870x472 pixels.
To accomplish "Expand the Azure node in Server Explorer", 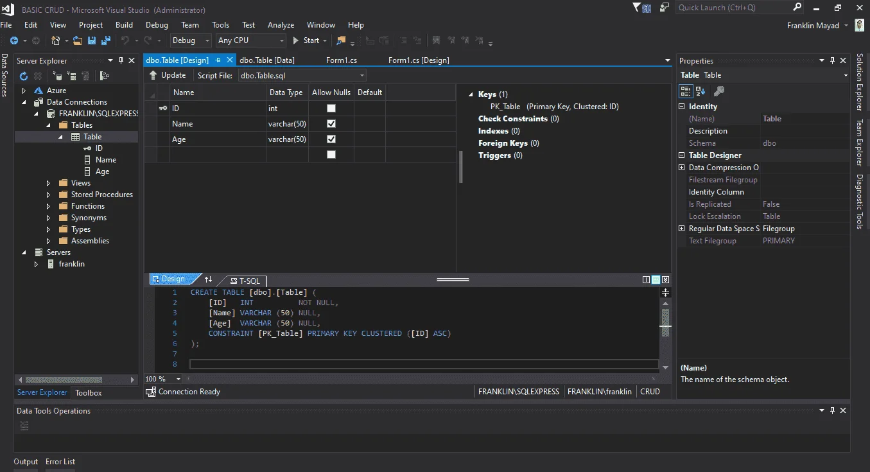I will tap(24, 91).
